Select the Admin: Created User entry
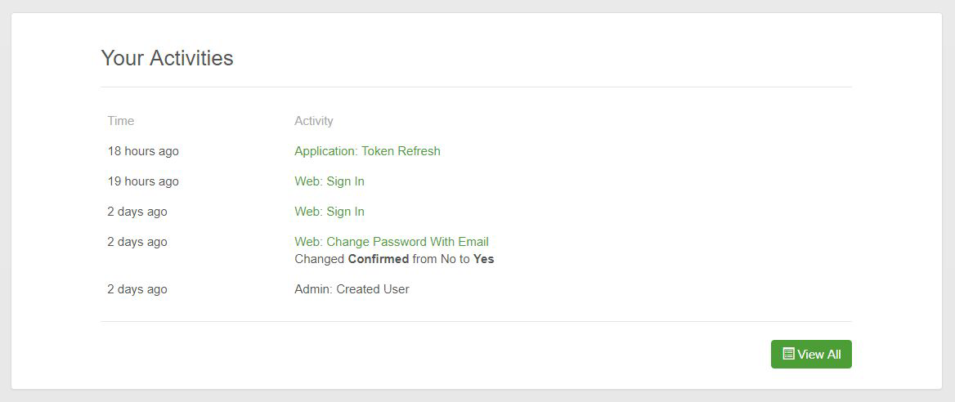This screenshot has height=402, width=955. [352, 289]
